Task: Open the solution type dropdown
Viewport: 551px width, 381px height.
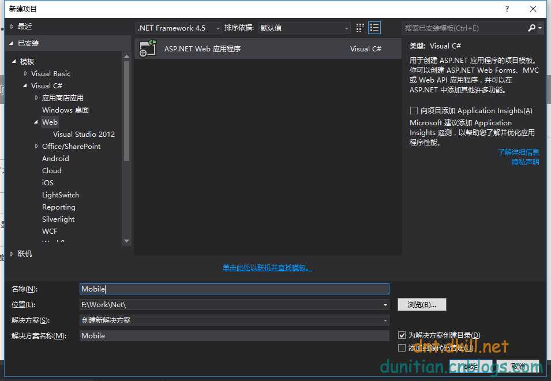Action: pyautogui.click(x=385, y=320)
